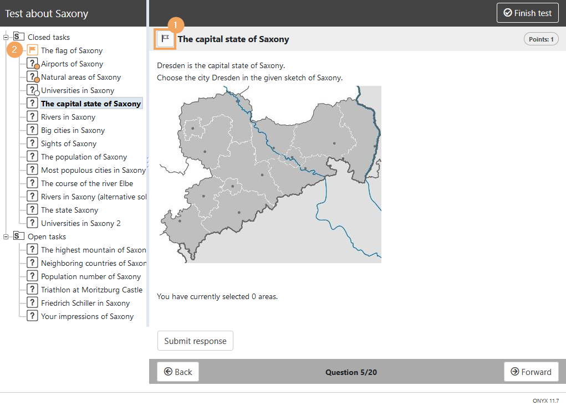This screenshot has height=406, width=566.
Task: Click the question mark icon beside Airports of Saxony
Action: pos(32,64)
